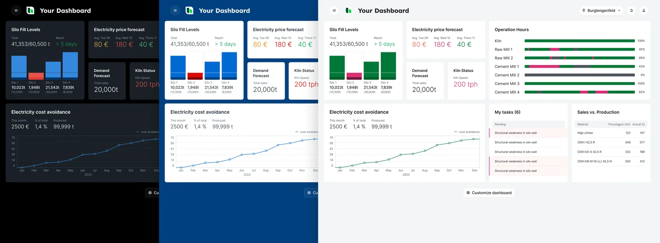The height and width of the screenshot is (243, 660).
Task: Click the green Silo 1 bar in light theme
Action: (337, 68)
